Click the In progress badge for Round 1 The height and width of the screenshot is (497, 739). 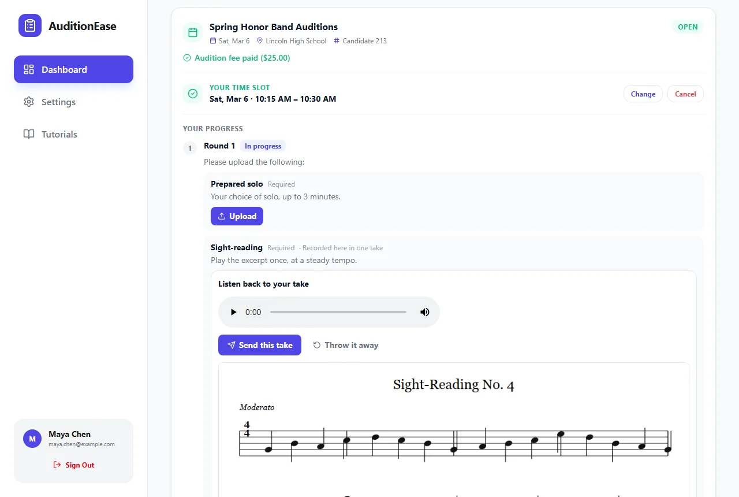click(x=263, y=146)
